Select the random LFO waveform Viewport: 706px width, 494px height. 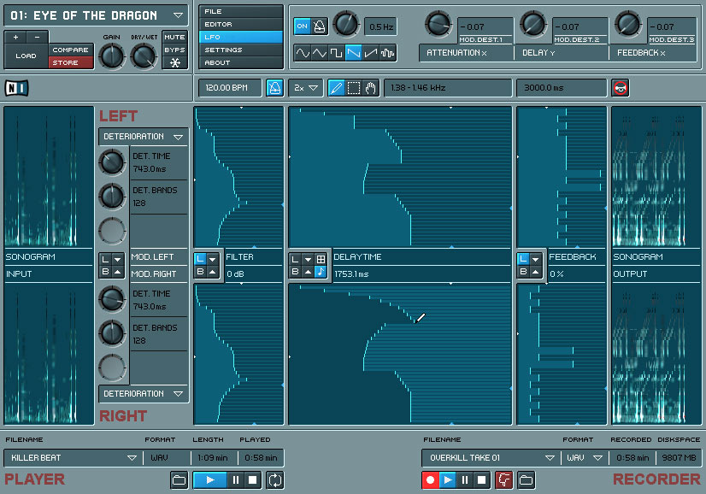(387, 53)
